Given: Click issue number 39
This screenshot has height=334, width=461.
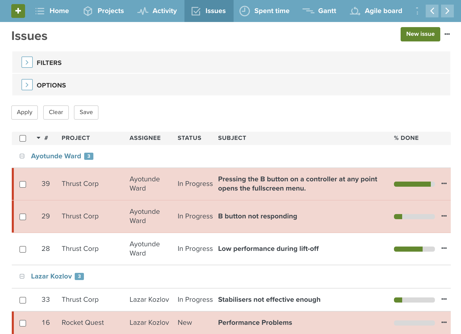Looking at the screenshot, I should pos(46,184).
